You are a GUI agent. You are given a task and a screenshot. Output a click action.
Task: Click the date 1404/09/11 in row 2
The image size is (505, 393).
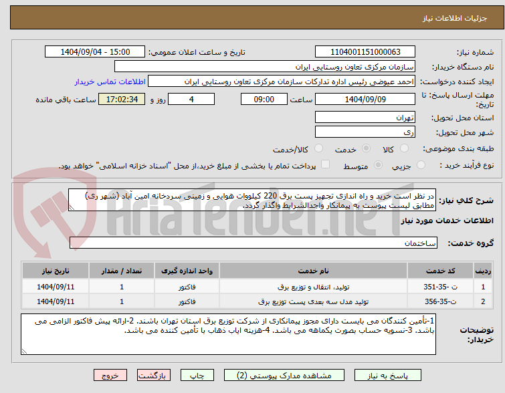(56, 301)
